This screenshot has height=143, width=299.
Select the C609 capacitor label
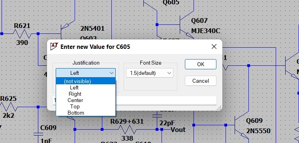48,128
